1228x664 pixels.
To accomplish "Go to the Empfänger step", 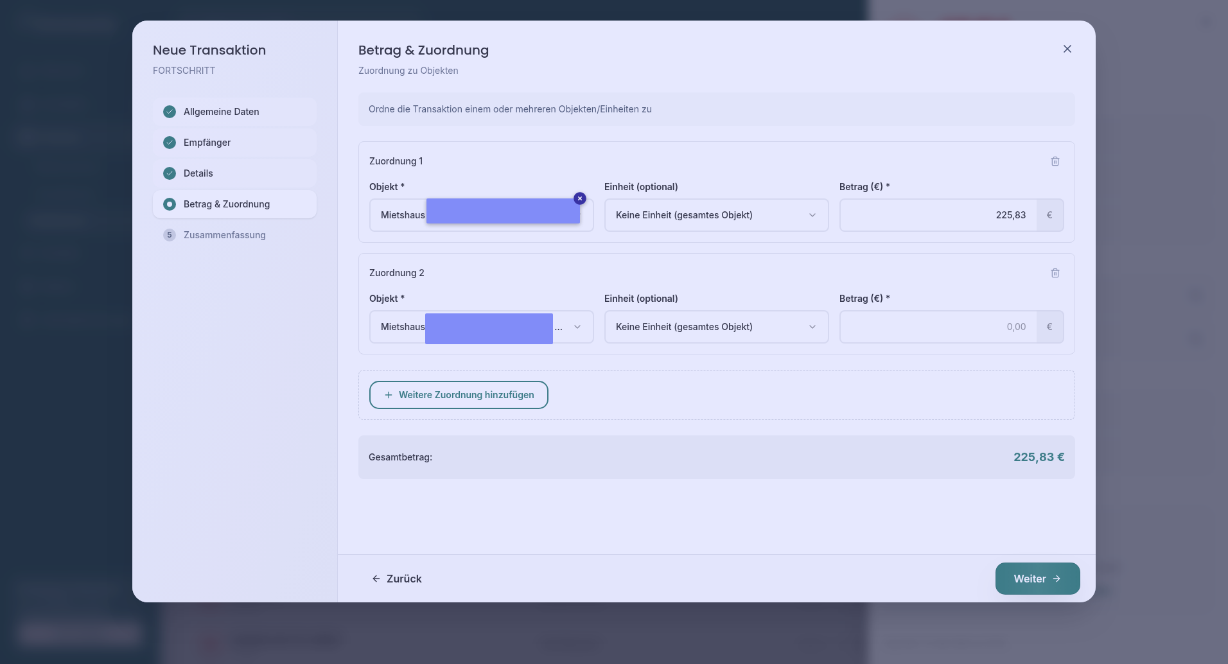I will pyautogui.click(x=234, y=143).
